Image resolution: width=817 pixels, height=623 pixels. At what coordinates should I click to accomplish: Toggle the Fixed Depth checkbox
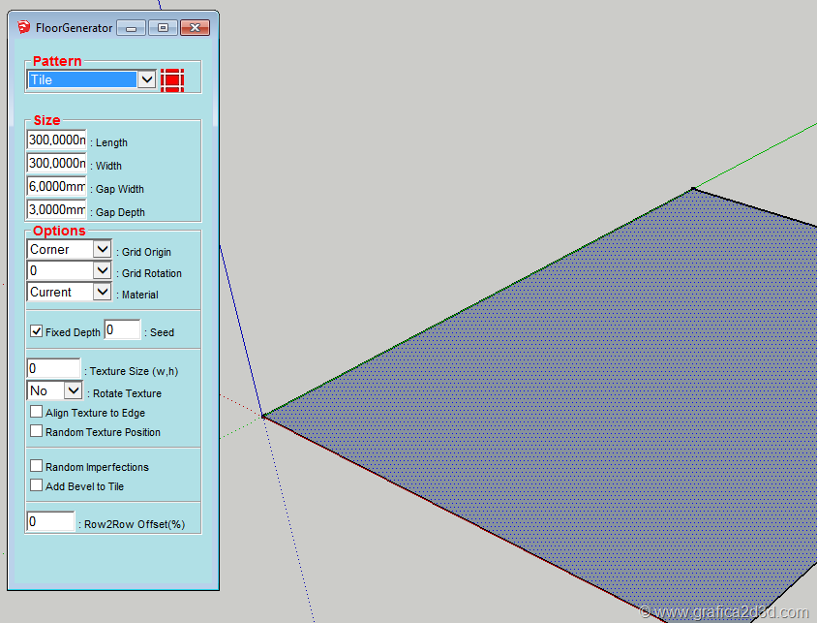37,331
